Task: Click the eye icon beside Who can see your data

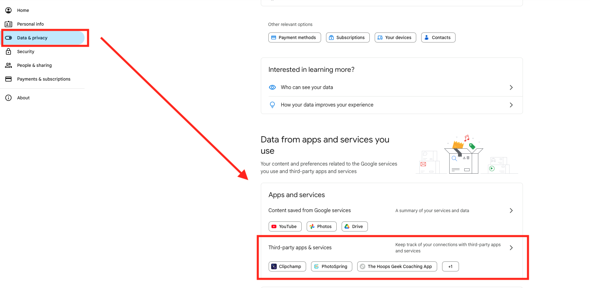Action: tap(272, 87)
